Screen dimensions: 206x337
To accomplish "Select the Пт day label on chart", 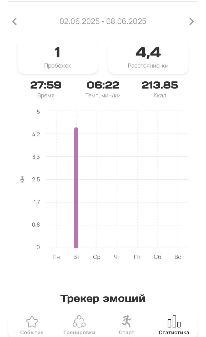I will pyautogui.click(x=137, y=257).
